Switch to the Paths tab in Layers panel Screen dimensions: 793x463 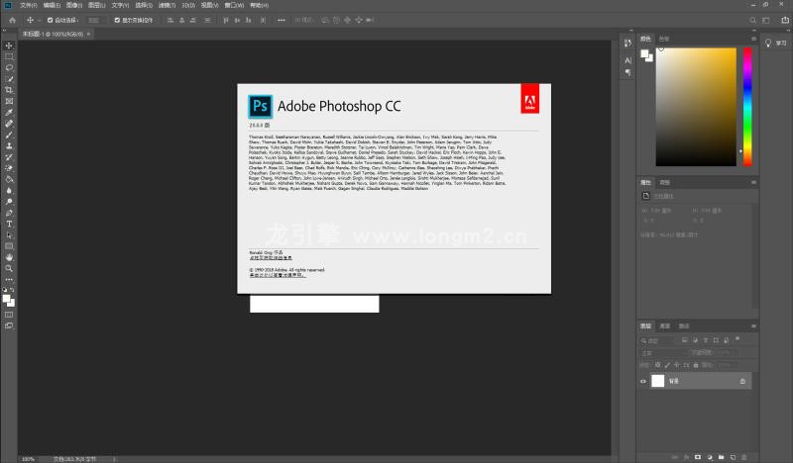click(684, 326)
